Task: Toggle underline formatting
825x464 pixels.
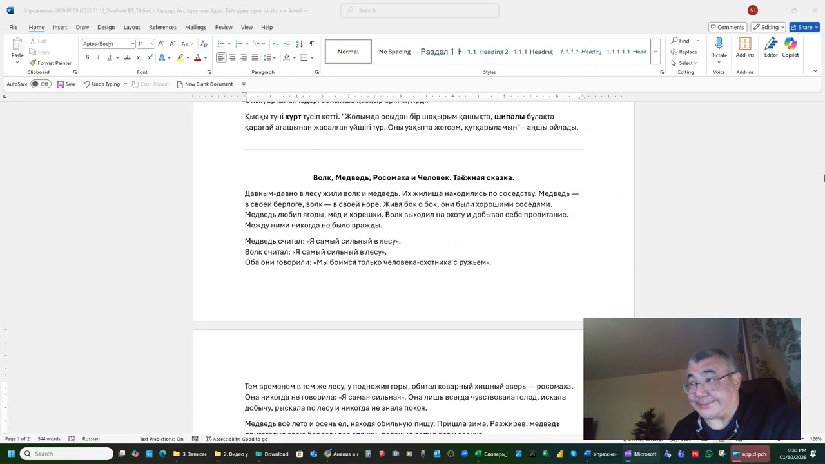Action: coord(109,57)
